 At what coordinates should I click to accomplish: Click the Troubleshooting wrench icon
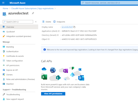[4, 94]
